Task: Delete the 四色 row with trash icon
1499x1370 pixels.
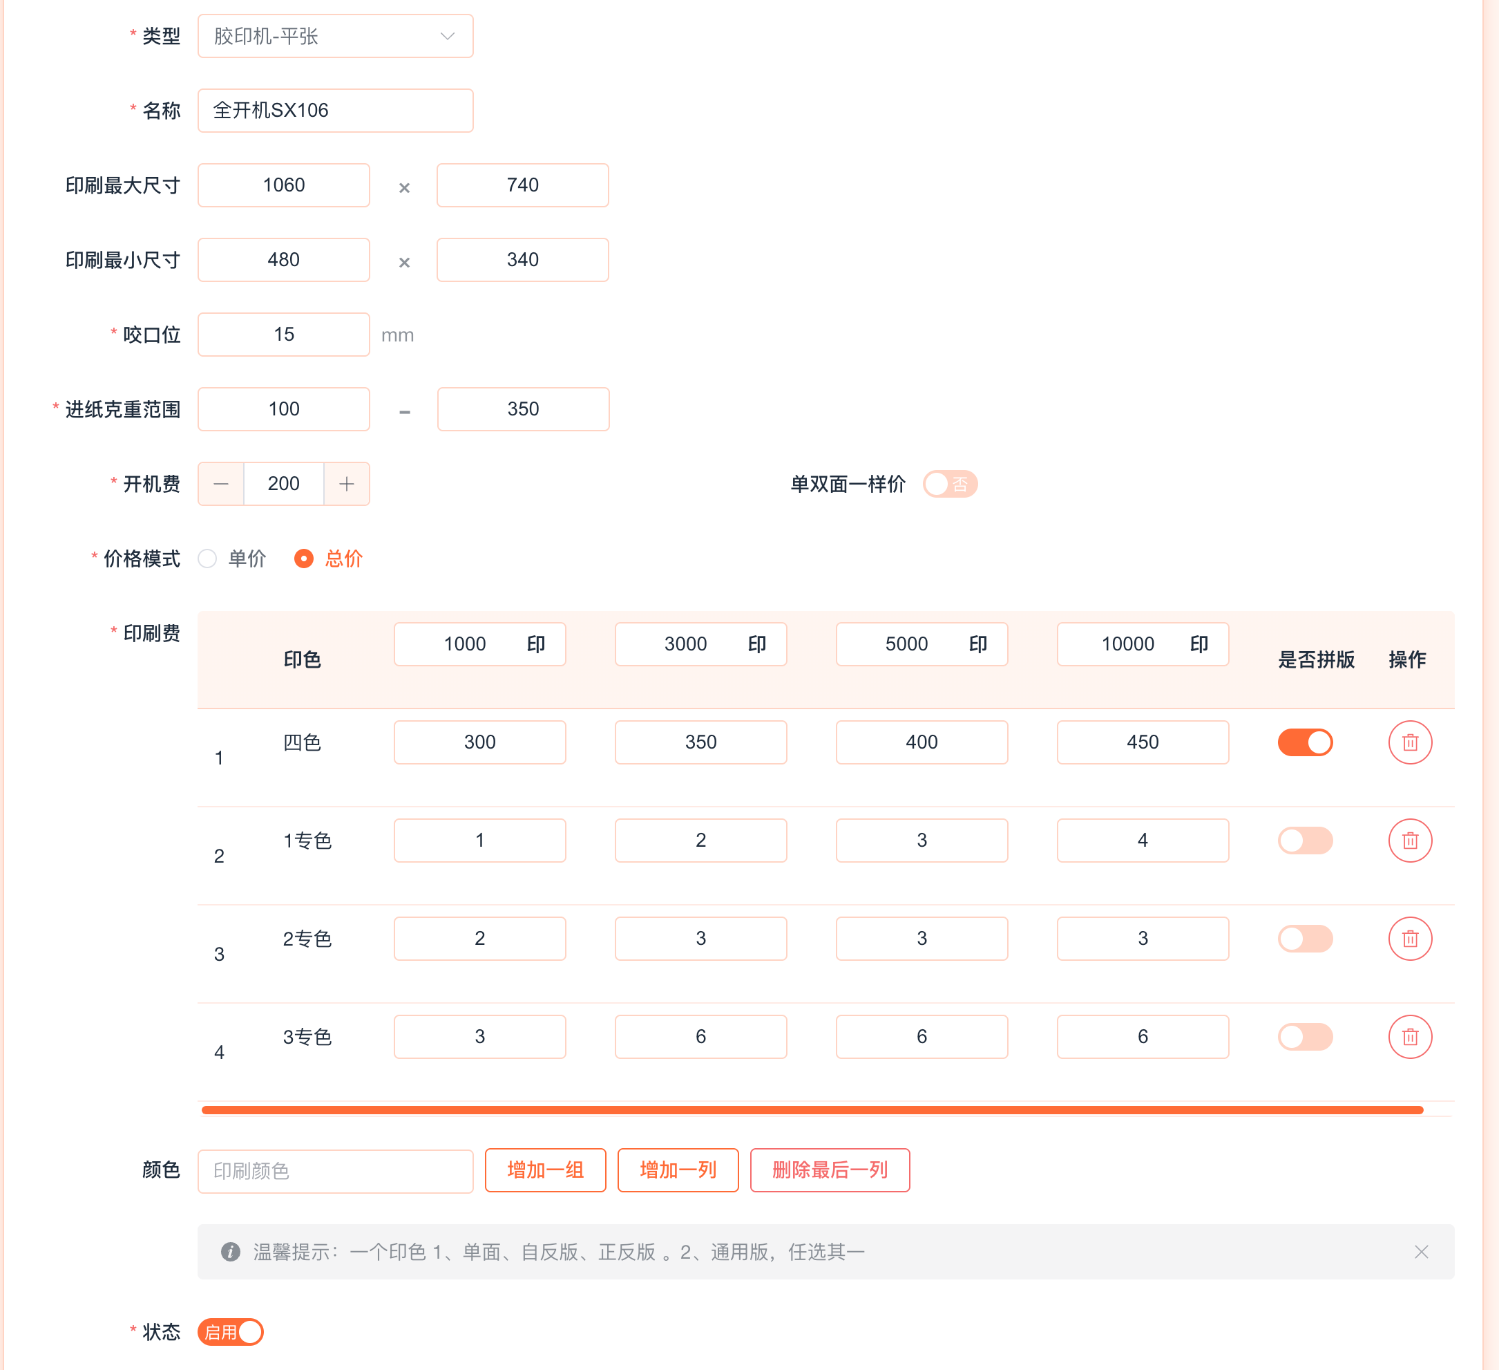Action: tap(1409, 742)
